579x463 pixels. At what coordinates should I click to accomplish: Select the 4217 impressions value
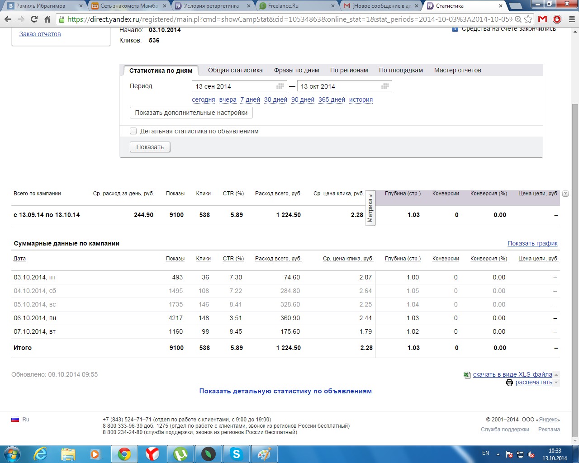tap(176, 318)
